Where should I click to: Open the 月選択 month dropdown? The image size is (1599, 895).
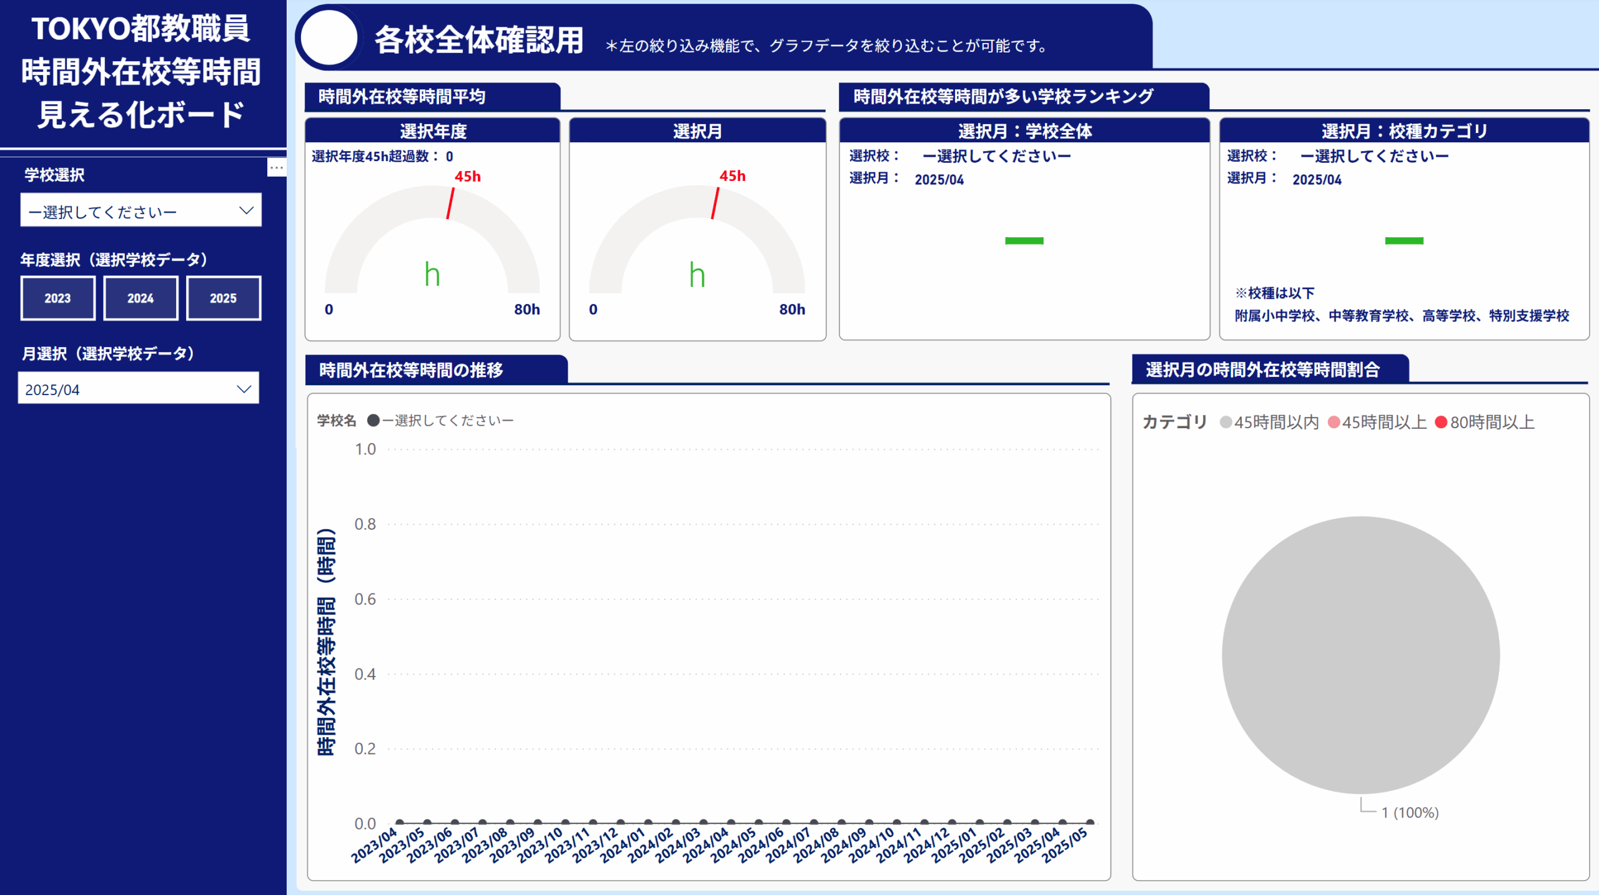pos(138,388)
